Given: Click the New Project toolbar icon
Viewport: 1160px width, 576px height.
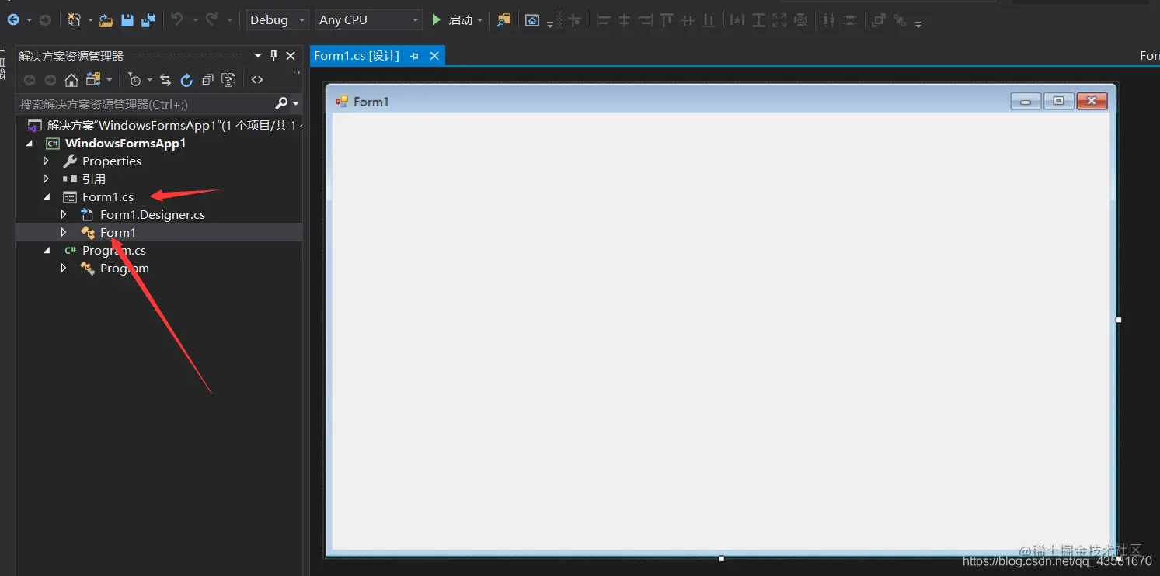Looking at the screenshot, I should 74,19.
